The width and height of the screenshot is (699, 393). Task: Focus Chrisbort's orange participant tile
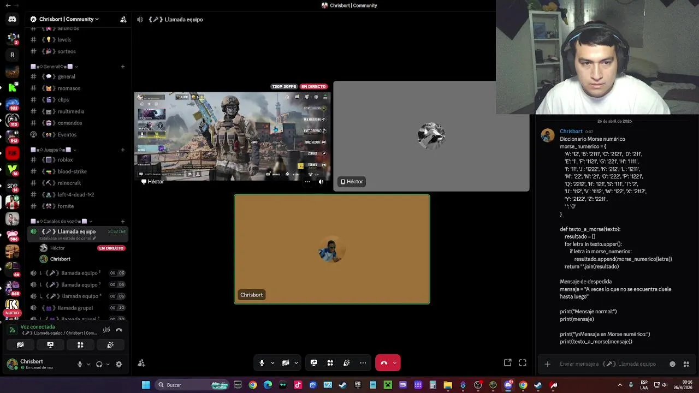coord(332,249)
